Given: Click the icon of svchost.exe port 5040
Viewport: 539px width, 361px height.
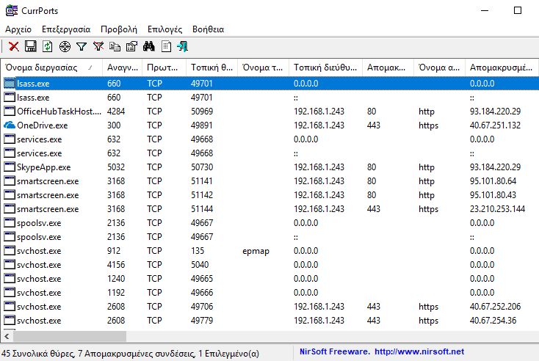Looking at the screenshot, I should (x=10, y=265).
